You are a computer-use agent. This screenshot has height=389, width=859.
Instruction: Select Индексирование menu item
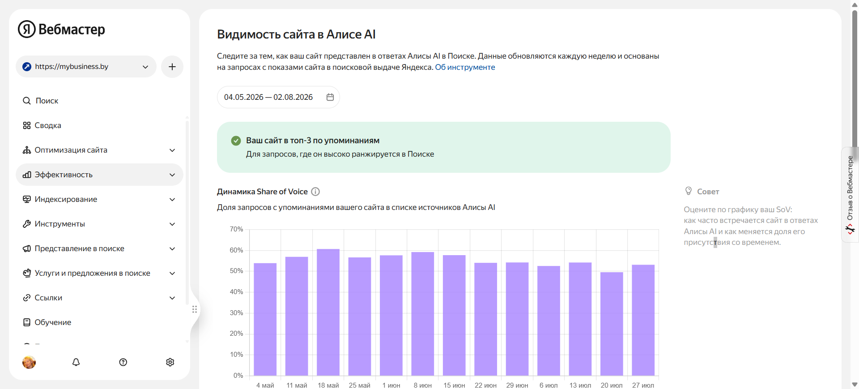[99, 199]
